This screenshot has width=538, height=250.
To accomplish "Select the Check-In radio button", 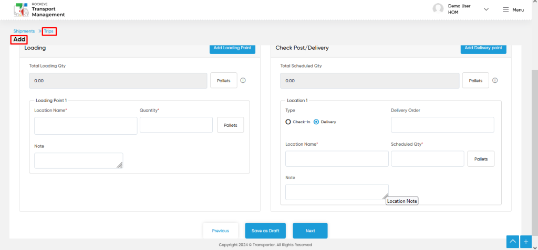I will (x=288, y=122).
